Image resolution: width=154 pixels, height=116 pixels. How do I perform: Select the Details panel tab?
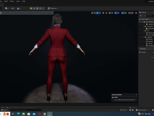(x=142, y=52)
